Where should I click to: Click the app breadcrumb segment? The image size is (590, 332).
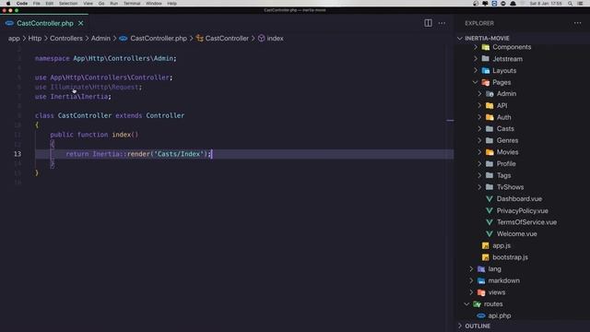click(x=14, y=39)
